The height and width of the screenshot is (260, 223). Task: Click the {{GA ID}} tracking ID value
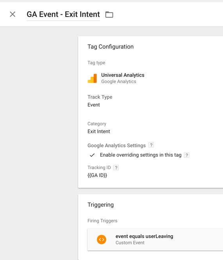pyautogui.click(x=97, y=175)
